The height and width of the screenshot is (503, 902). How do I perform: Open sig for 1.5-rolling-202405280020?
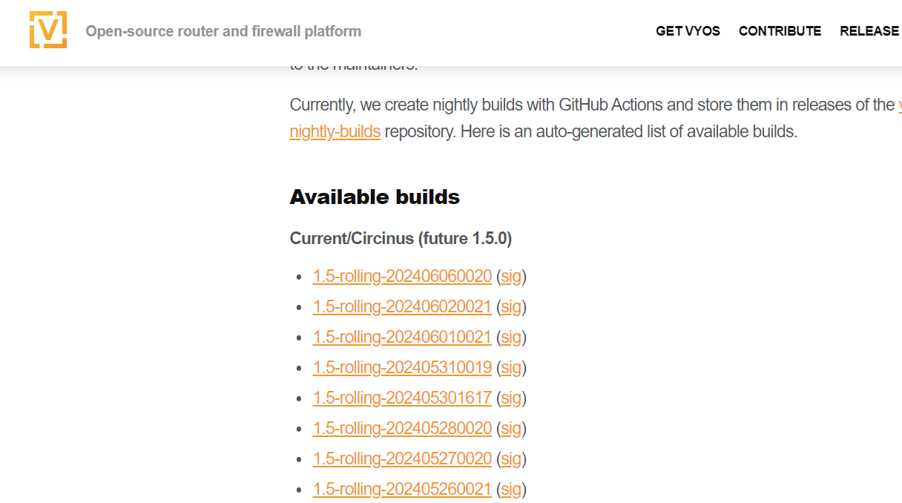pos(511,429)
